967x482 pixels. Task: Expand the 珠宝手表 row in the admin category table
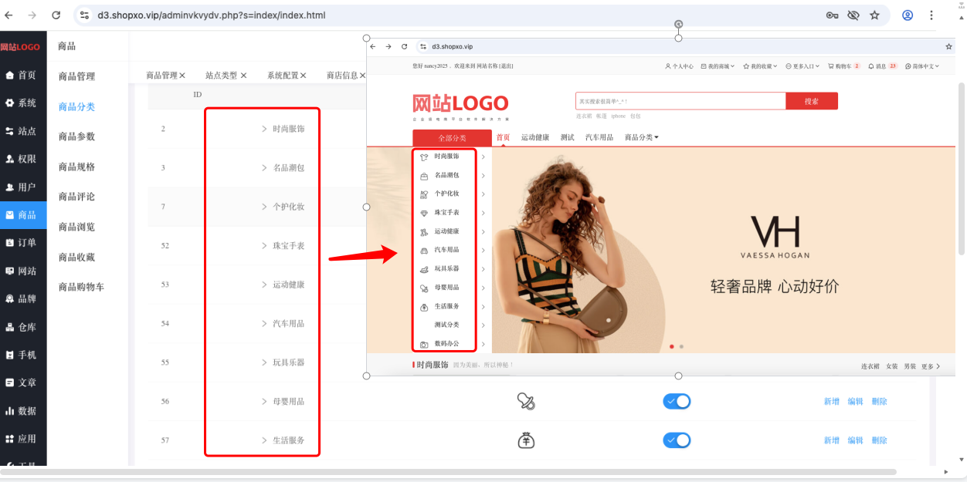tap(264, 246)
